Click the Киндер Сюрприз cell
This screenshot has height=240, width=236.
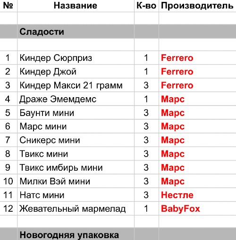click(76, 58)
